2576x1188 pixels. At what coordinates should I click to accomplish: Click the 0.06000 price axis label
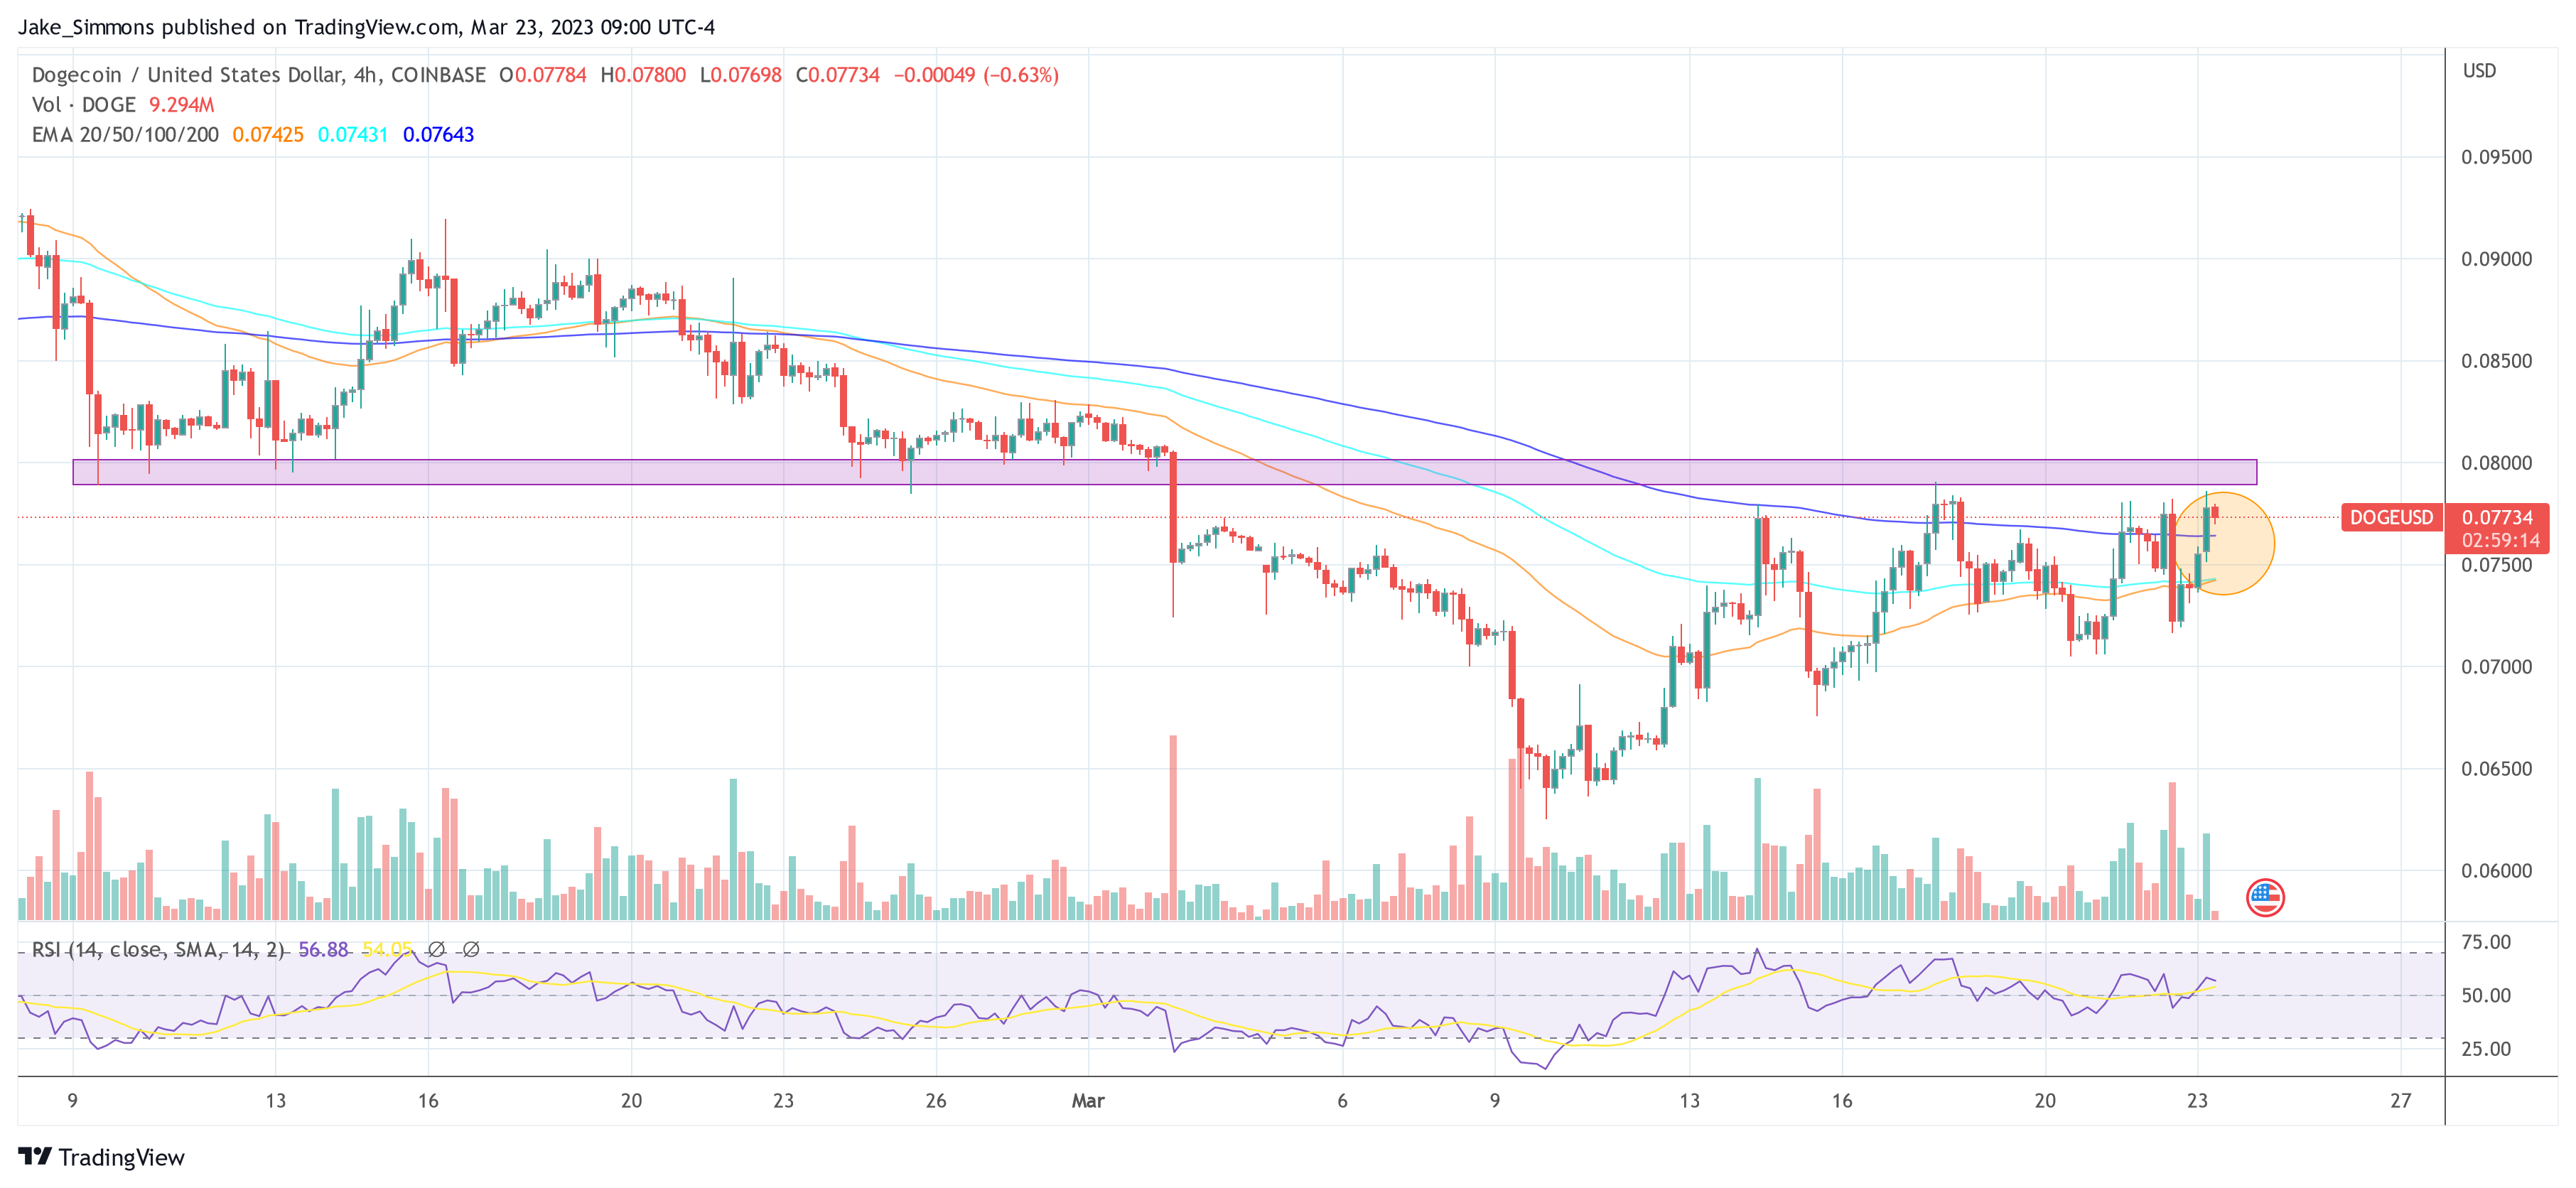2497,871
